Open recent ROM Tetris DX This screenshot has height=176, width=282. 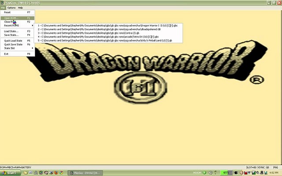pos(108,37)
